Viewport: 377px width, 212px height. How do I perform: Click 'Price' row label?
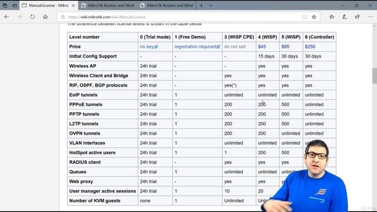75,47
